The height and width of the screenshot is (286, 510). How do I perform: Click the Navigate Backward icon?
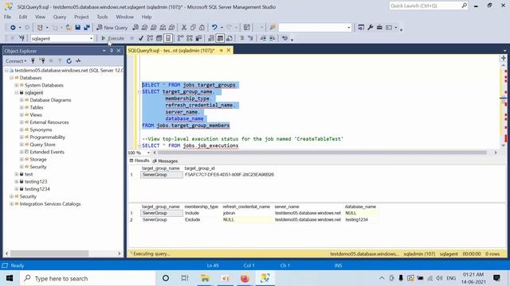tap(13, 28)
